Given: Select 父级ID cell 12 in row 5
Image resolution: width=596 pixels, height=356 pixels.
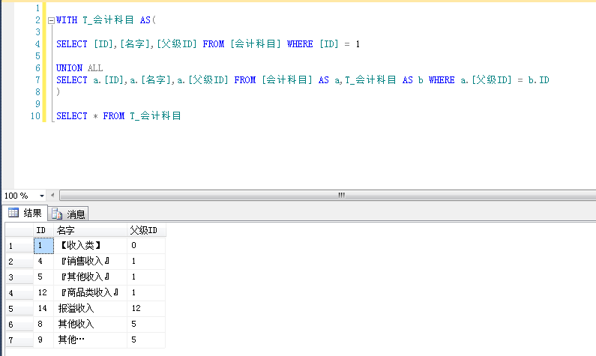Looking at the screenshot, I should (146, 308).
